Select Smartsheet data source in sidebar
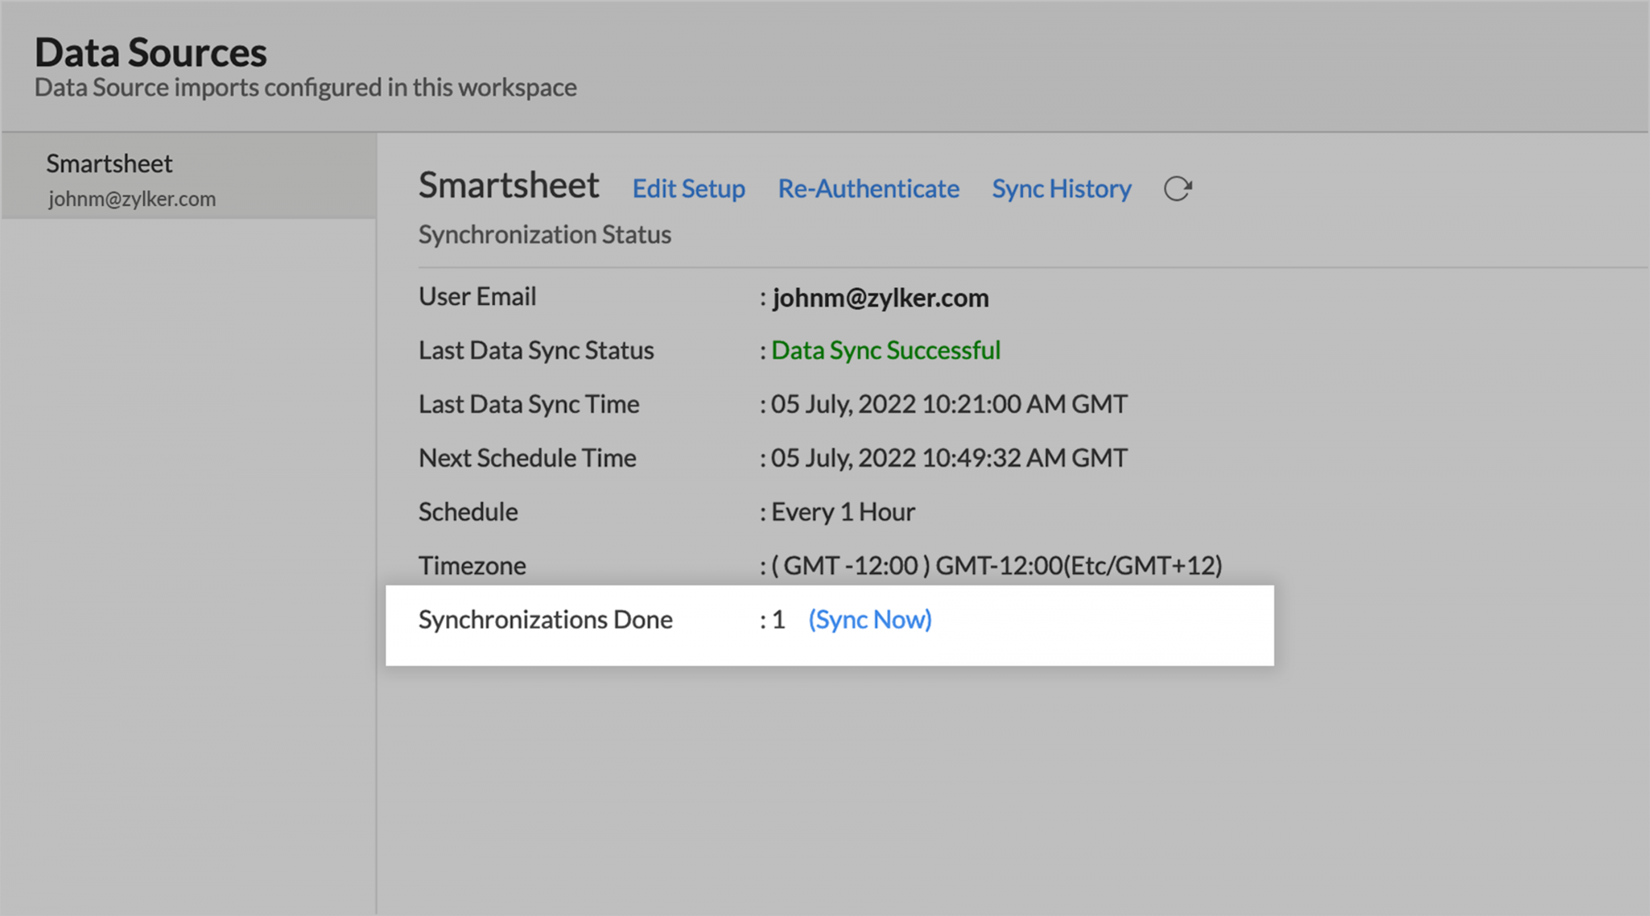 coord(189,177)
